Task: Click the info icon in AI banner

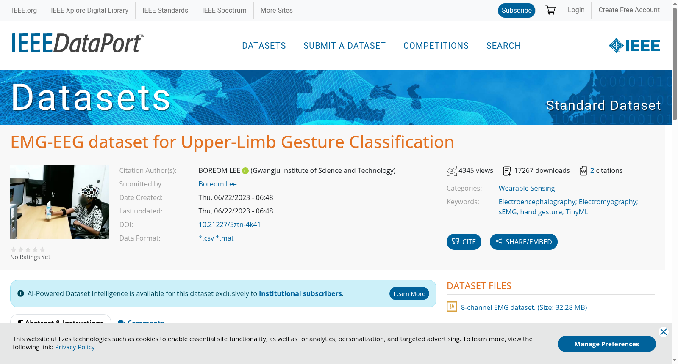Action: pyautogui.click(x=21, y=293)
